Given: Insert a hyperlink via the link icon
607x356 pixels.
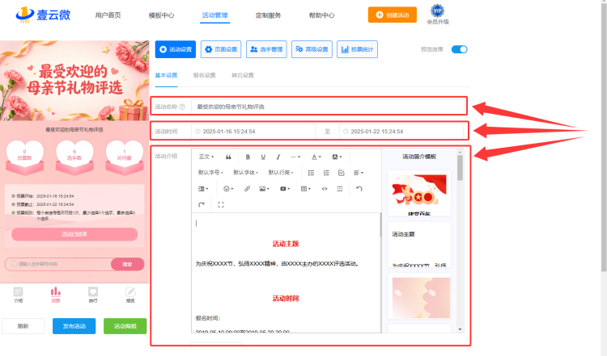Looking at the screenshot, I should click(x=247, y=189).
